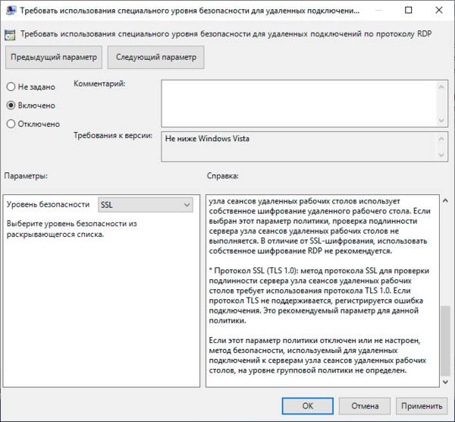Click the 'Комментарий:' label
This screenshot has height=422, width=455.
(x=99, y=83)
